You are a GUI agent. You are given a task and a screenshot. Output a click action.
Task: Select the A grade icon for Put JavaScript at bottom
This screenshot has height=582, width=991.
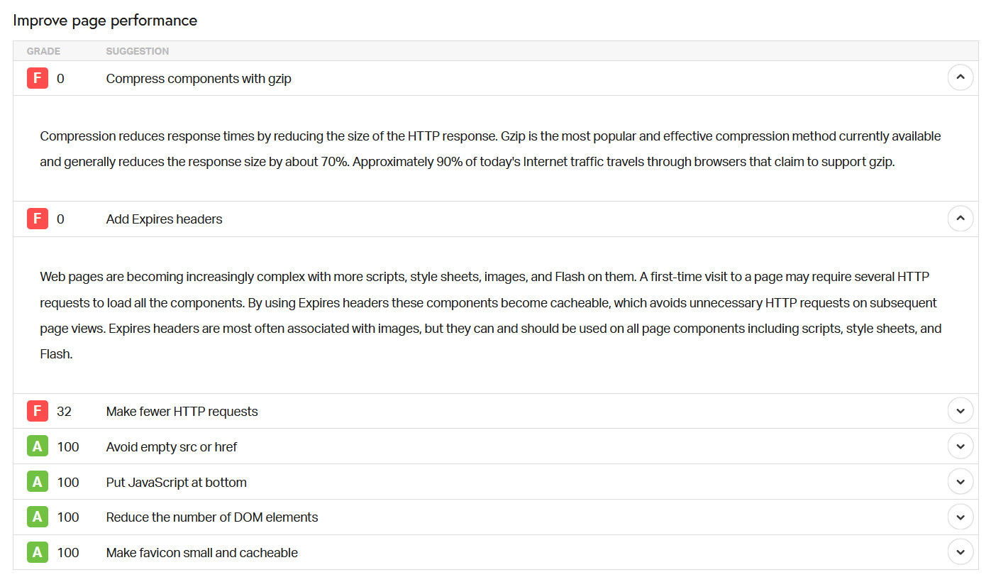click(37, 481)
